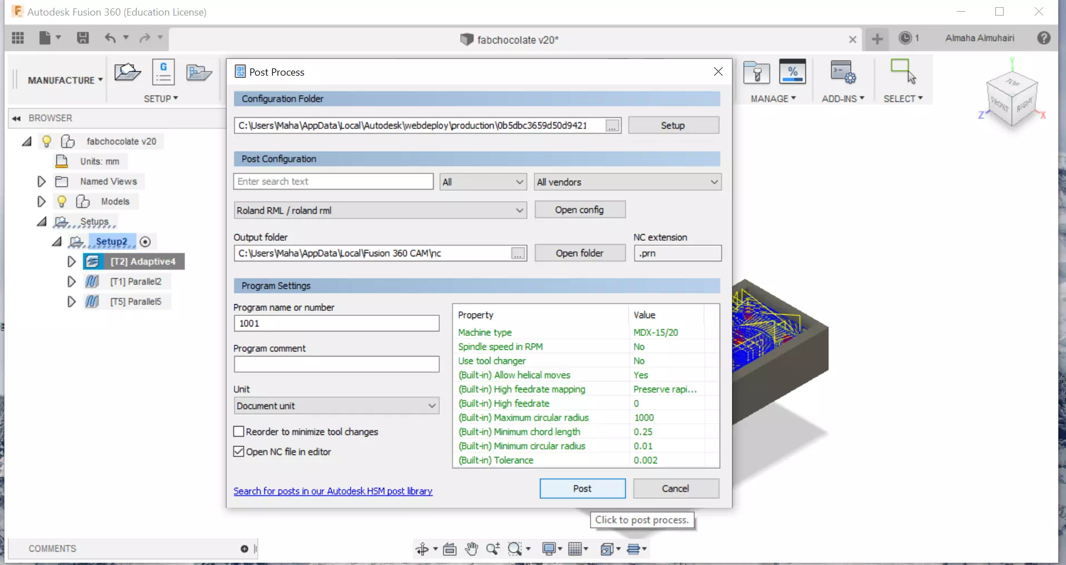Toggle visibility bulb for Models
This screenshot has height=565, width=1066.
[62, 201]
